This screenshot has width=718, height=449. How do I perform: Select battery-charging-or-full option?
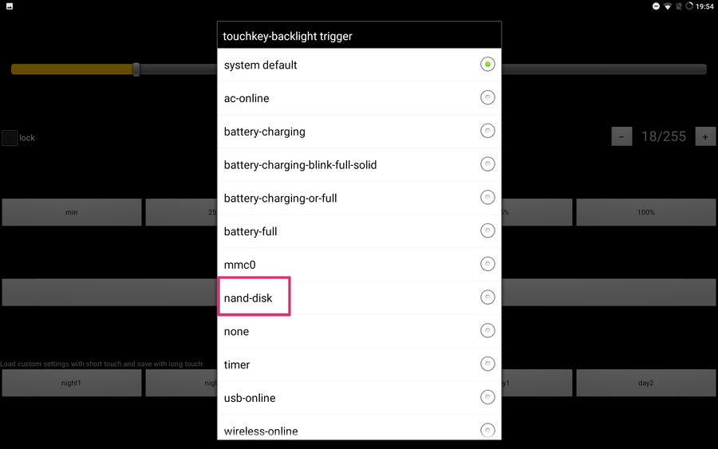487,198
